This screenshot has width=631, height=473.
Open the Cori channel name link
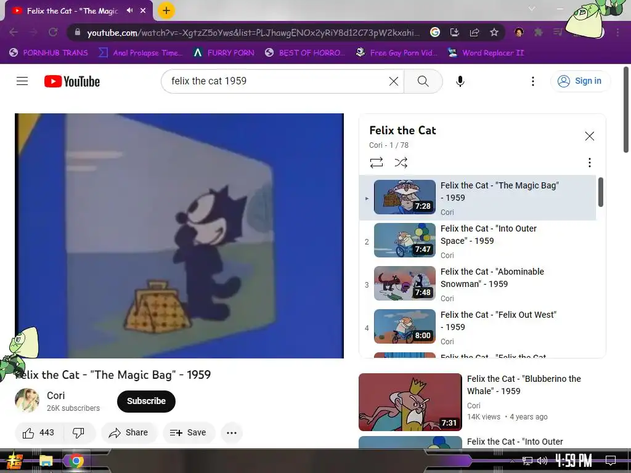(x=55, y=396)
